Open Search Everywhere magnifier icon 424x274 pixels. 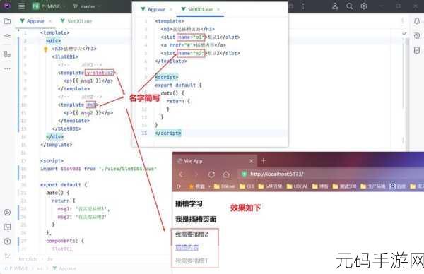coord(349,6)
